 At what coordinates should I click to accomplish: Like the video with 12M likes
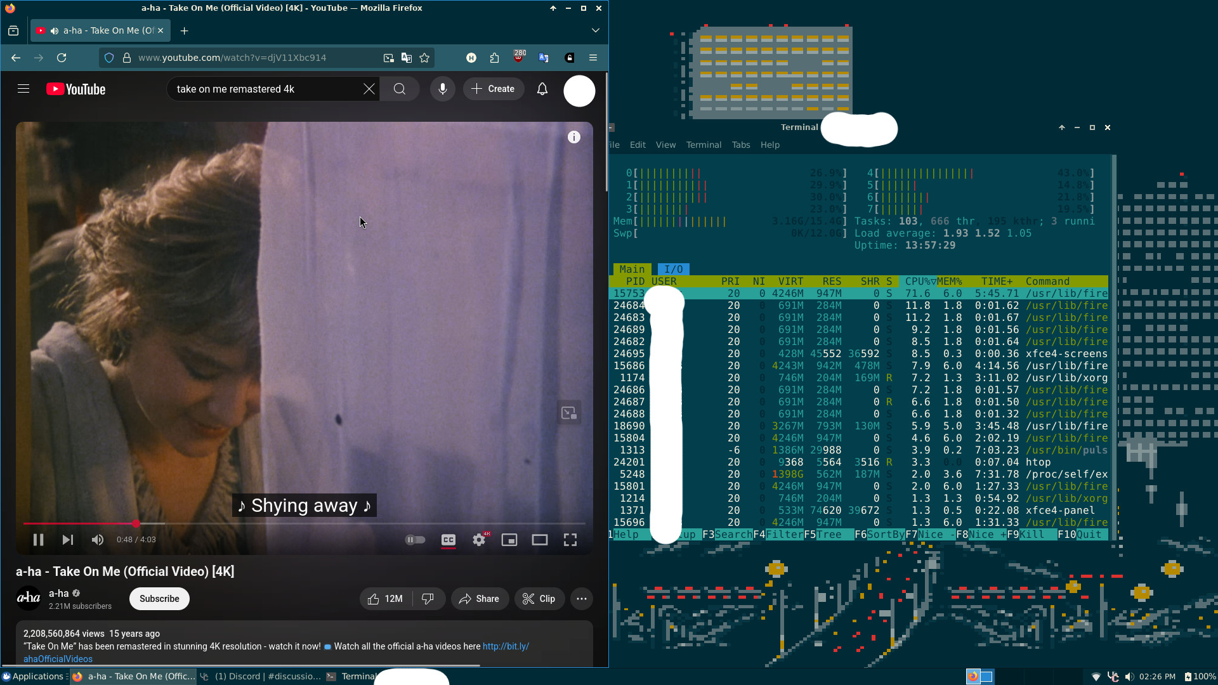386,599
